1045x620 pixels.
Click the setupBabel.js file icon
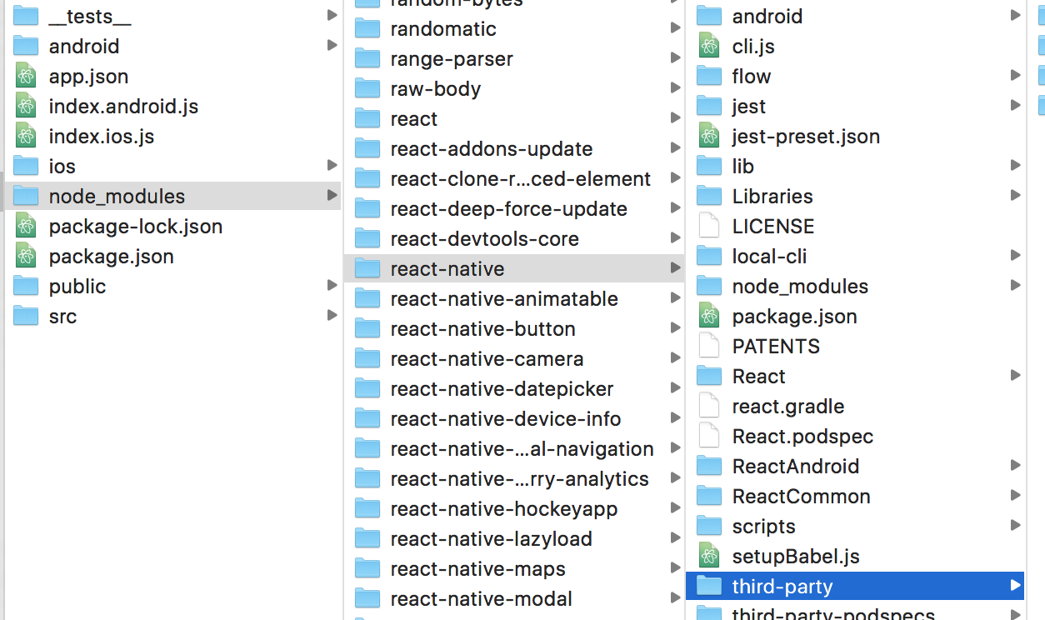point(709,557)
